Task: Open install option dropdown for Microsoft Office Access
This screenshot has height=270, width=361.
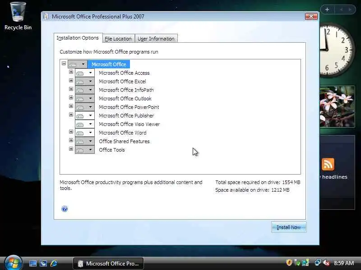Action: pos(85,73)
